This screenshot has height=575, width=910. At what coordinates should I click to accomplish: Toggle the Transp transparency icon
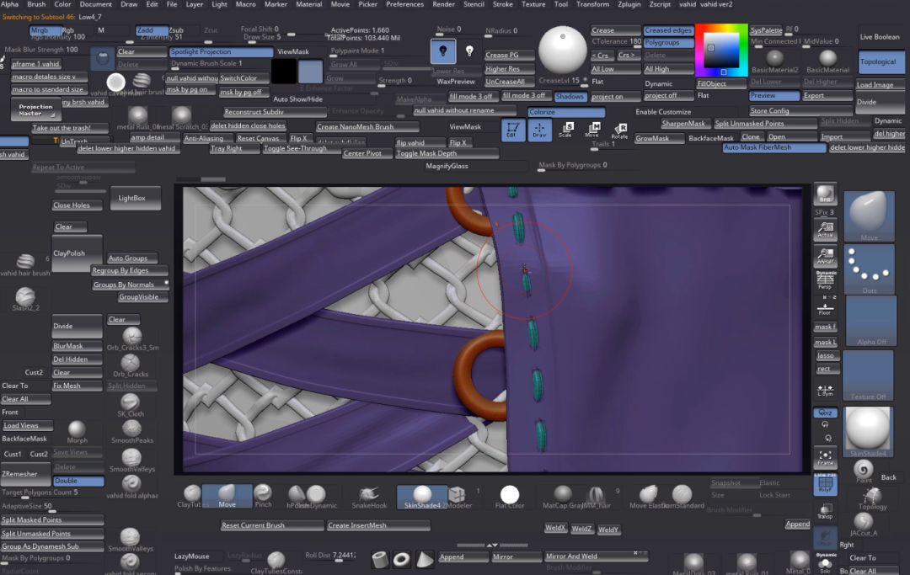(825, 511)
